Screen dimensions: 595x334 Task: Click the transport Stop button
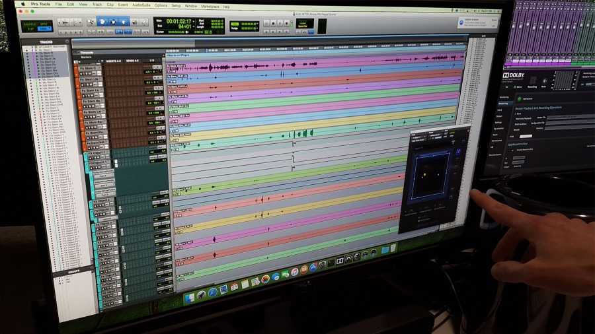pos(273,24)
